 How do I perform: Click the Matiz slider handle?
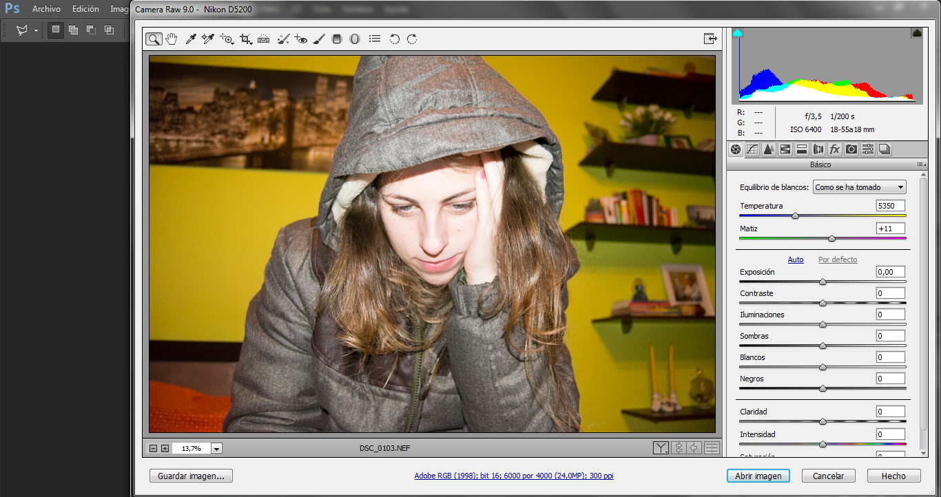[831, 238]
